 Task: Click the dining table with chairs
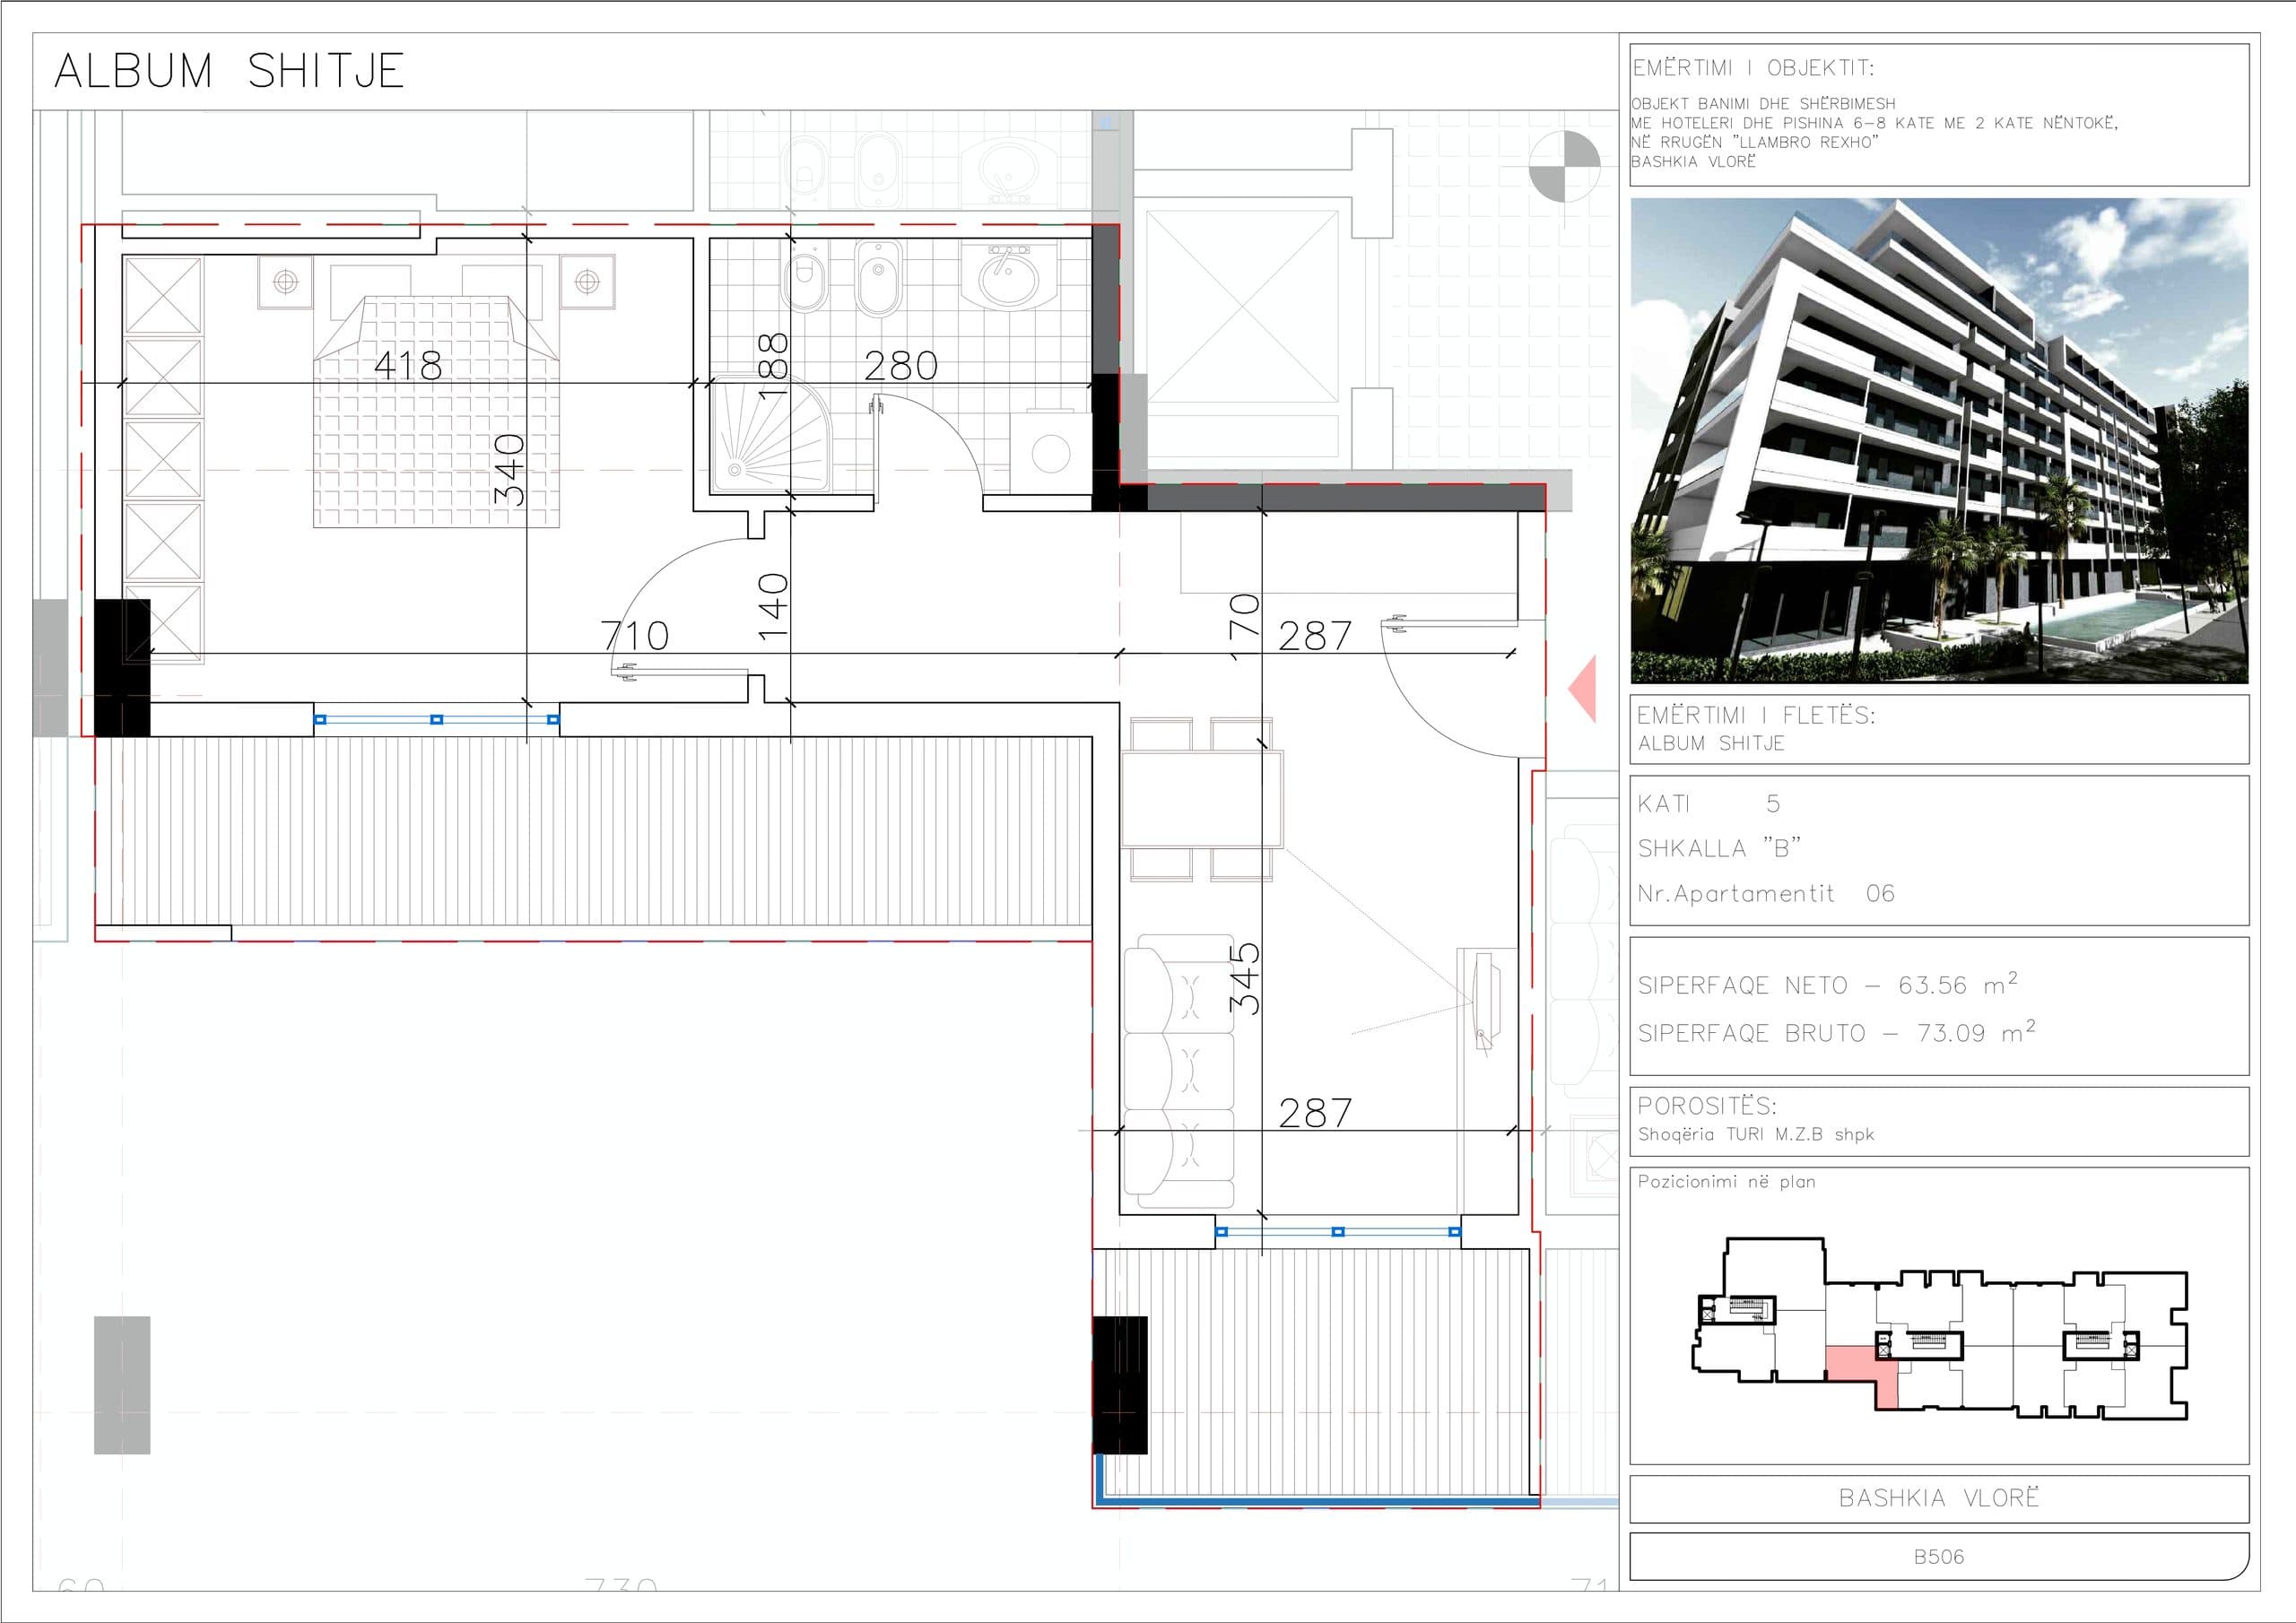click(1201, 799)
